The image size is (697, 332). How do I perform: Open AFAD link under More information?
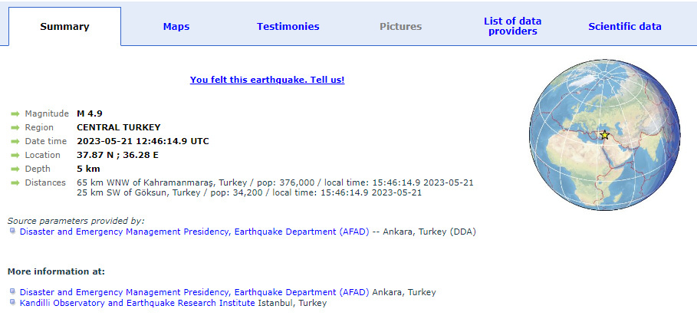[194, 292]
